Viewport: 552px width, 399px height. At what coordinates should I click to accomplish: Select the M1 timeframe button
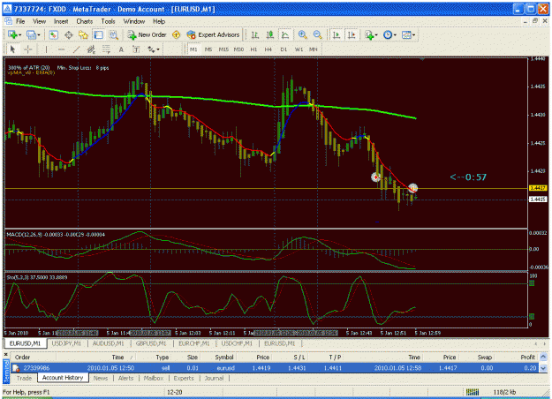pos(193,49)
